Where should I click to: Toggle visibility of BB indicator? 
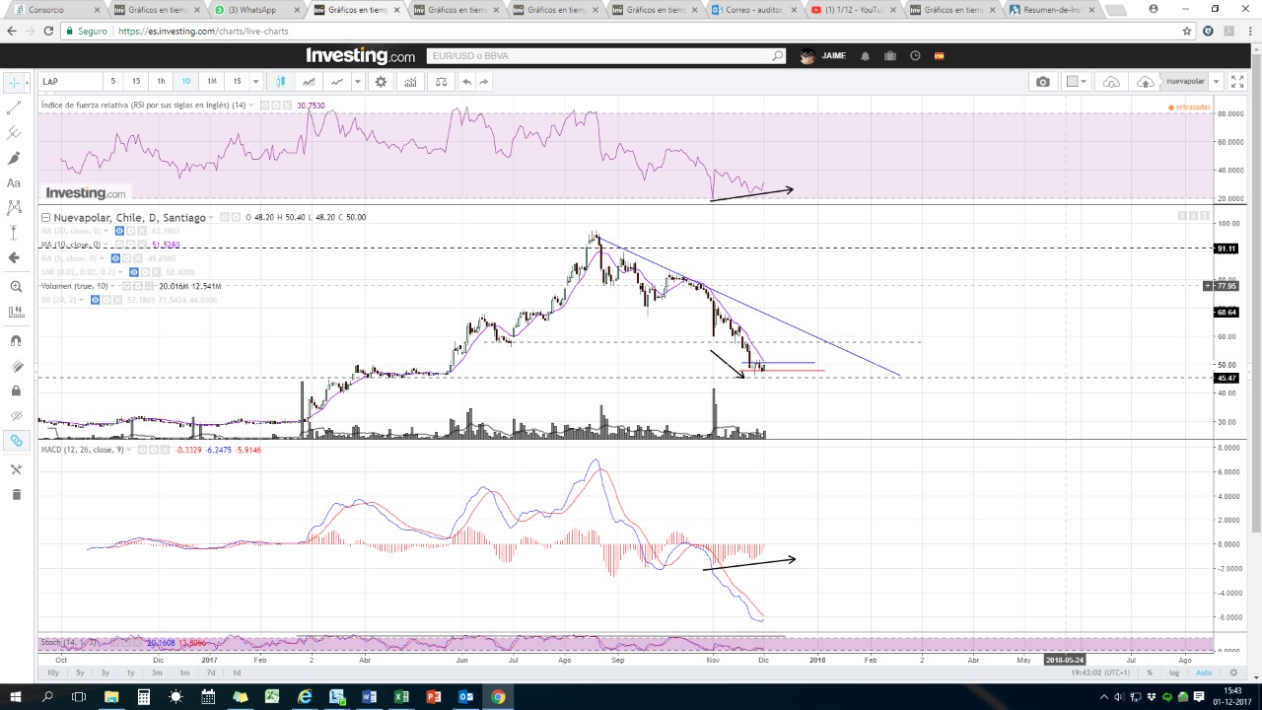pos(96,300)
